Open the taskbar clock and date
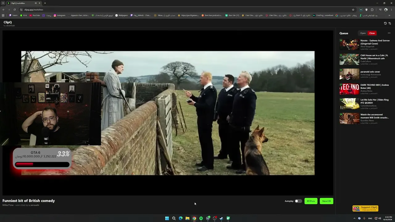The image size is (395, 222). (x=389, y=218)
